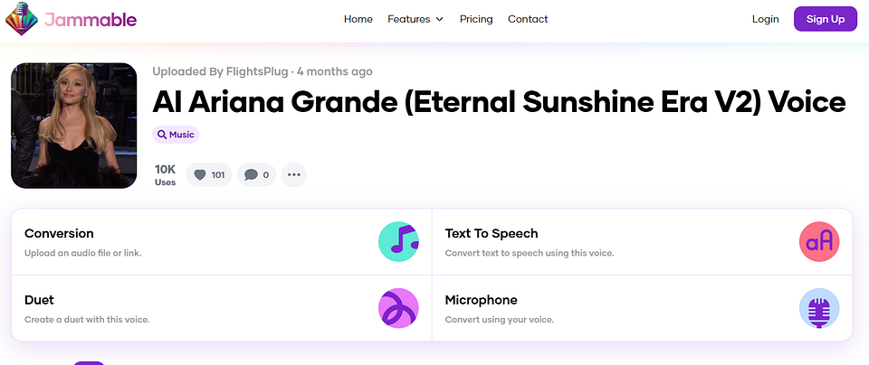Open comments via the speech bubble icon
869x365 pixels.
tap(251, 174)
